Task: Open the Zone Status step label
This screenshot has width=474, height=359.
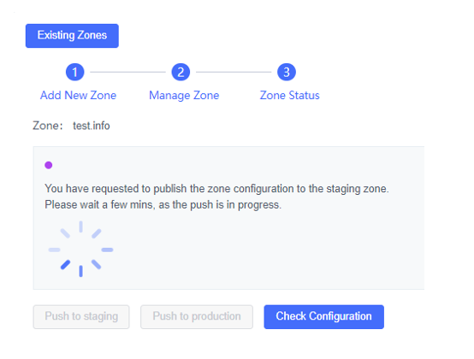Action: point(289,96)
